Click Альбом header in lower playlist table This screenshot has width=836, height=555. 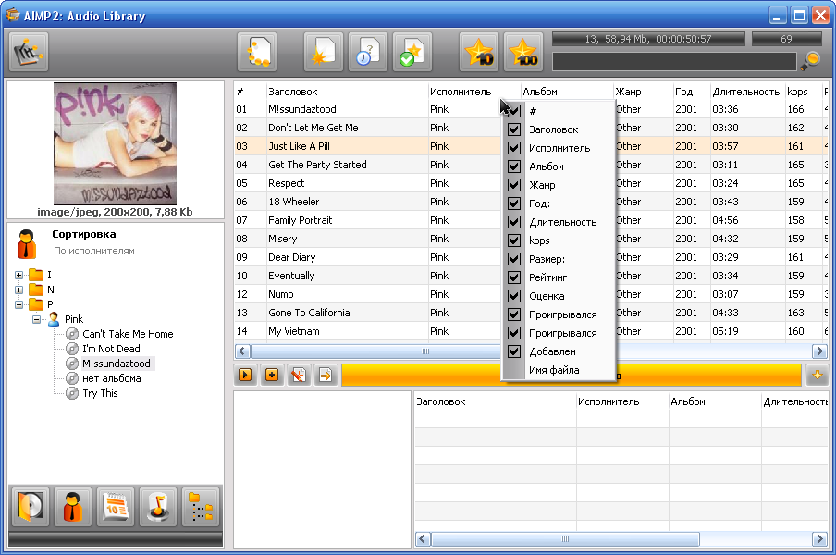click(715, 401)
